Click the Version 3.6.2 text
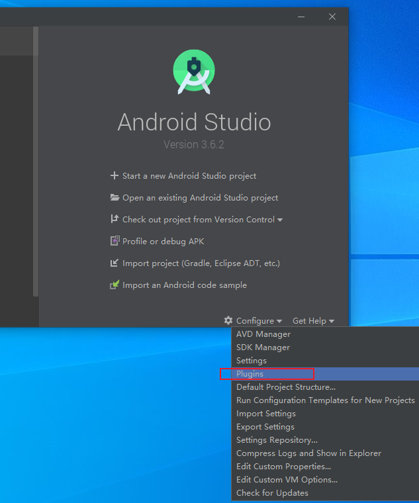The height and width of the screenshot is (503, 419). click(194, 145)
